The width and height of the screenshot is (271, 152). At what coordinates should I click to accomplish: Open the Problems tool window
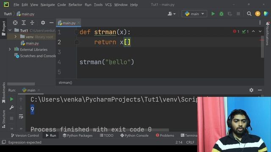(165, 136)
